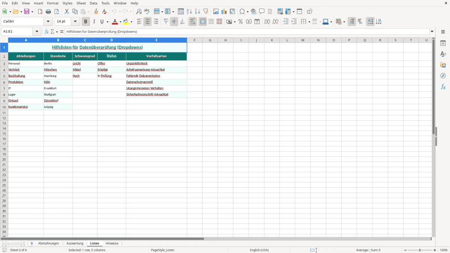This screenshot has height=253, width=450.
Task: Adjust the zoom slider
Action: point(420,250)
